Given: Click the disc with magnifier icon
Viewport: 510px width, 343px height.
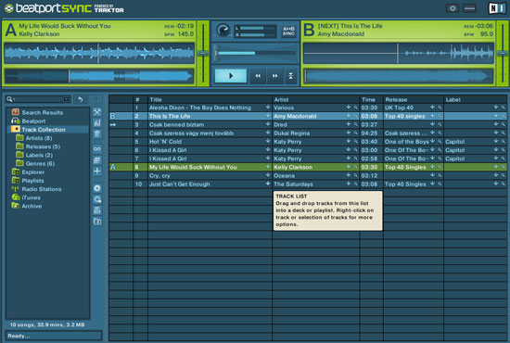Looking at the screenshot, I should [97, 199].
